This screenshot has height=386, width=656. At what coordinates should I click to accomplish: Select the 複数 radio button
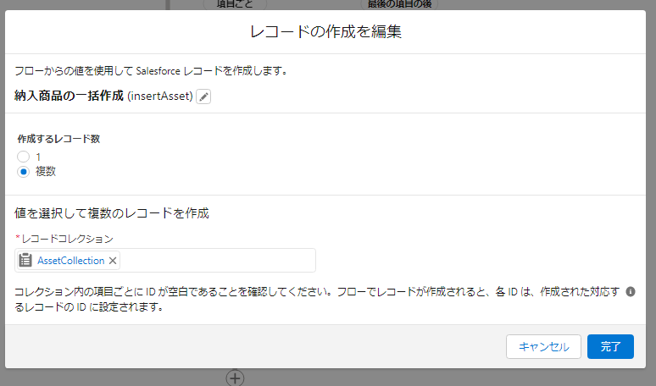(24, 172)
